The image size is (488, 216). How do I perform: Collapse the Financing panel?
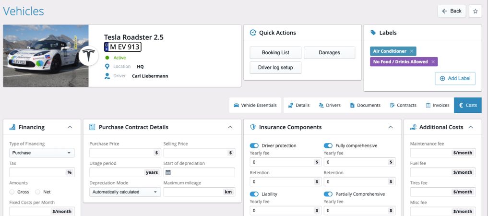(x=70, y=127)
